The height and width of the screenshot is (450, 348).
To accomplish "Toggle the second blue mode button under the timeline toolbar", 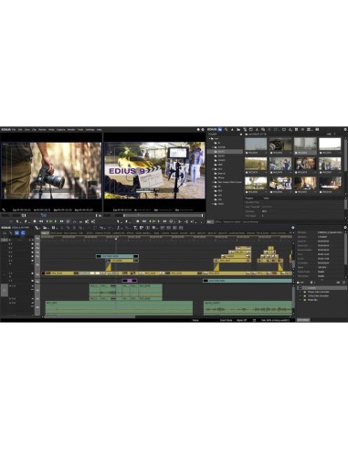I will tap(23, 233).
